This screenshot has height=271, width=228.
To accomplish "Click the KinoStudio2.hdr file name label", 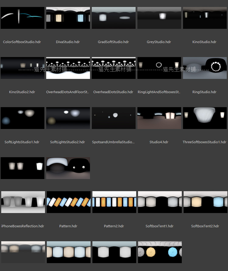I will pos(22,92).
